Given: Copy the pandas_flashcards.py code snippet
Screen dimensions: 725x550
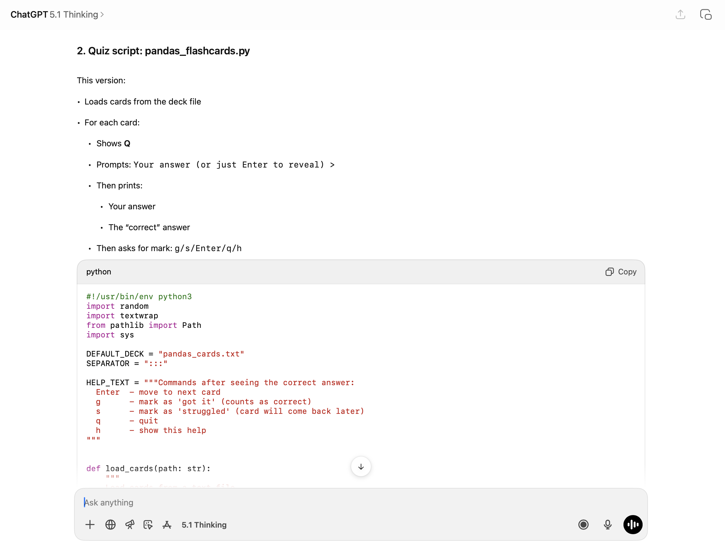Looking at the screenshot, I should [620, 272].
